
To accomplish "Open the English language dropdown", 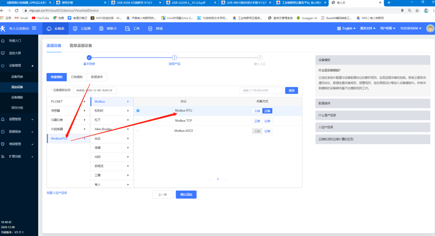I will pyautogui.click(x=347, y=28).
